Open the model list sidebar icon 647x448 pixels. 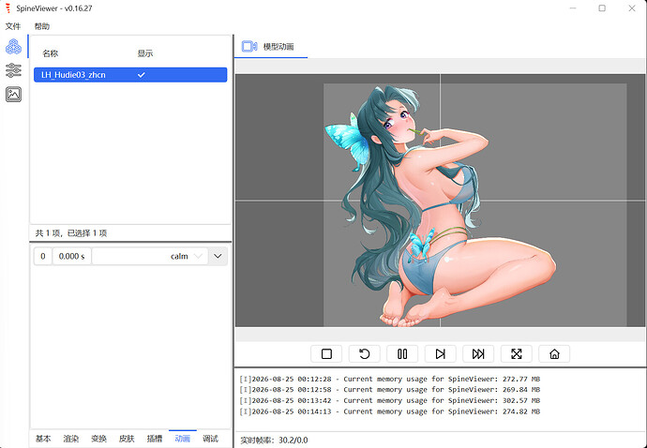(14, 47)
